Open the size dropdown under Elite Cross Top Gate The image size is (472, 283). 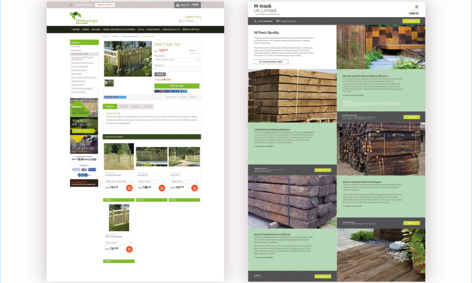[119, 243]
